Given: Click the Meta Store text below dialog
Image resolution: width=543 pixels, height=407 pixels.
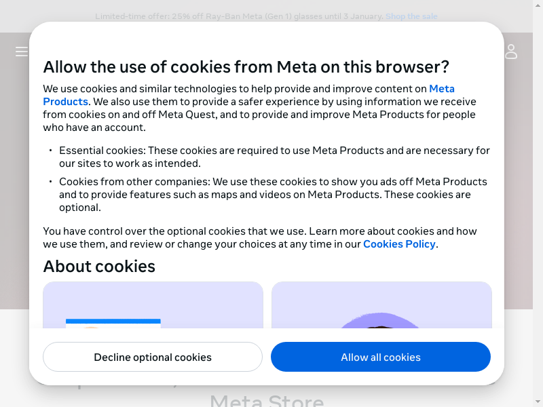Looking at the screenshot, I should point(267,400).
